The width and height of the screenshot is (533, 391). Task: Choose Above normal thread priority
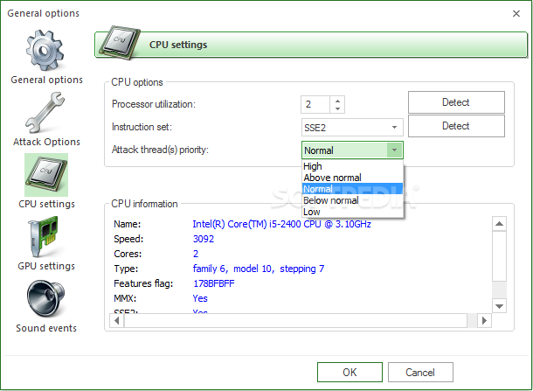[352, 178]
